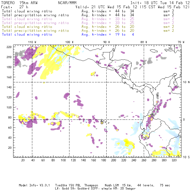
Task: Click the 220 tick label on the y-axis
Action: (9, 47)
